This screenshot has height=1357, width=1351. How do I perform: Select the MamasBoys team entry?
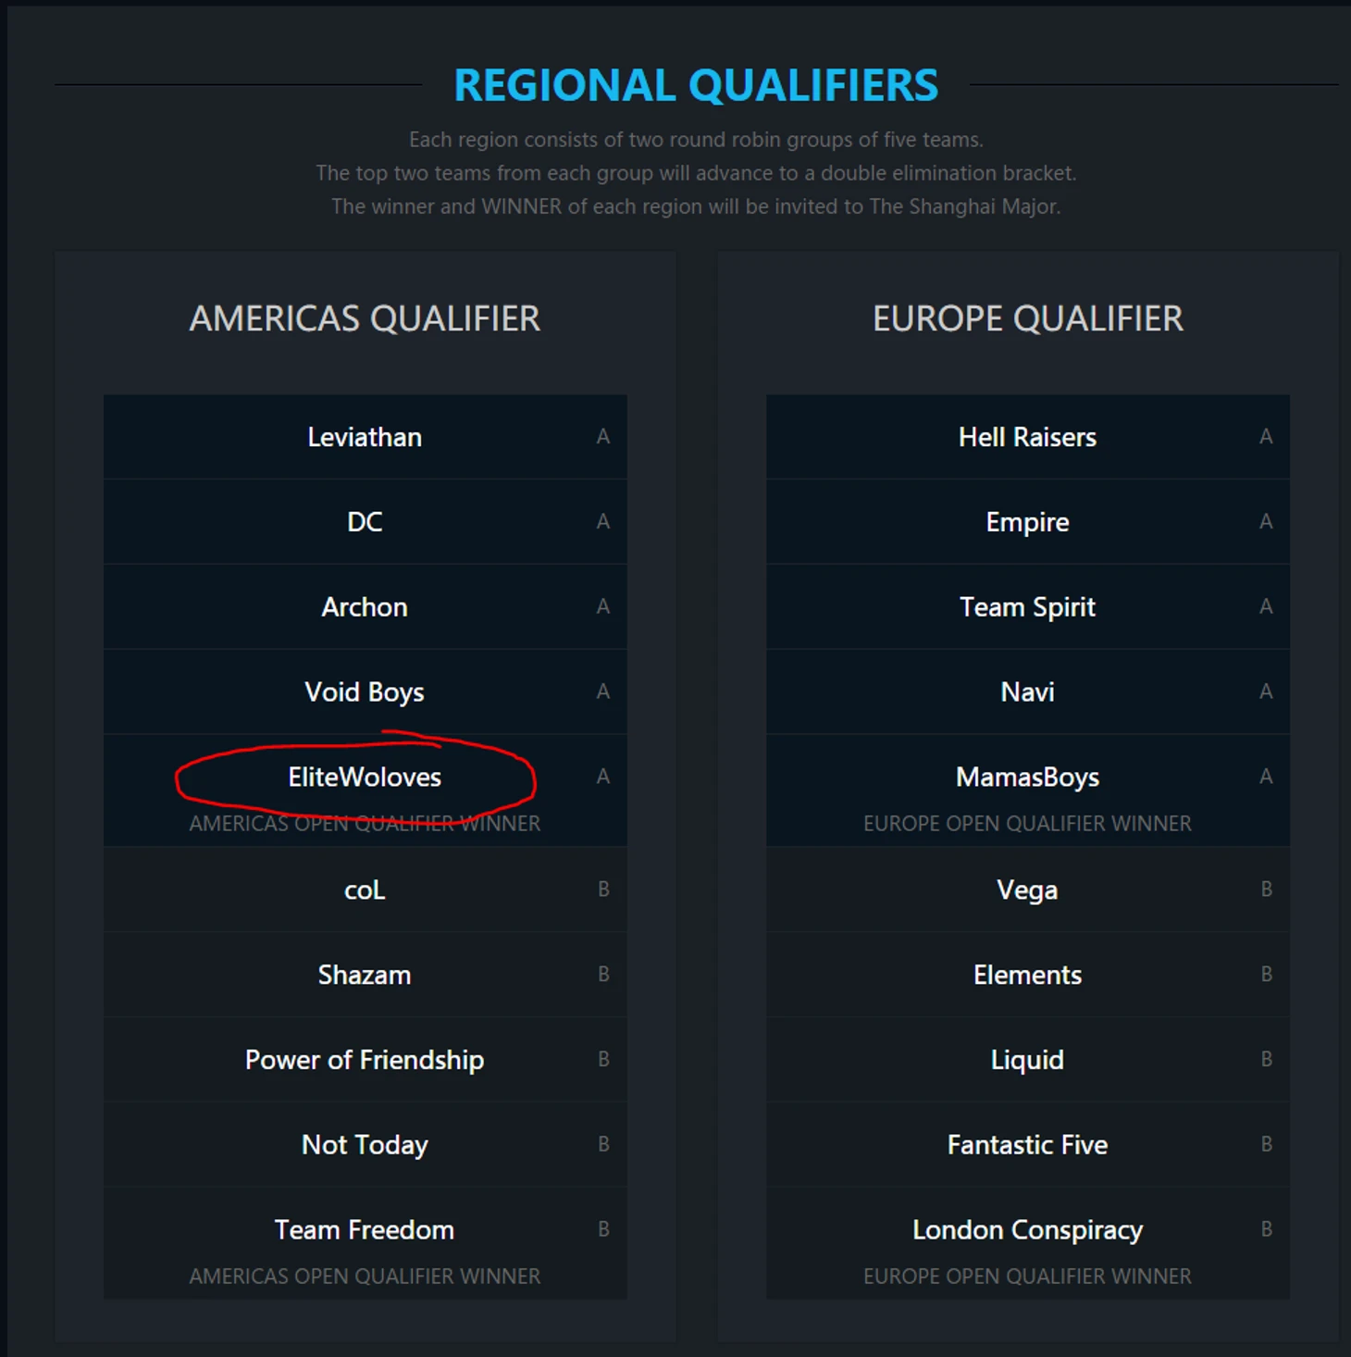click(x=1027, y=778)
